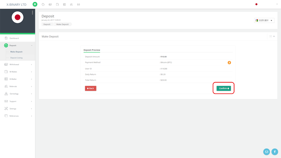Expand Referrals with its chevron

click(32, 86)
